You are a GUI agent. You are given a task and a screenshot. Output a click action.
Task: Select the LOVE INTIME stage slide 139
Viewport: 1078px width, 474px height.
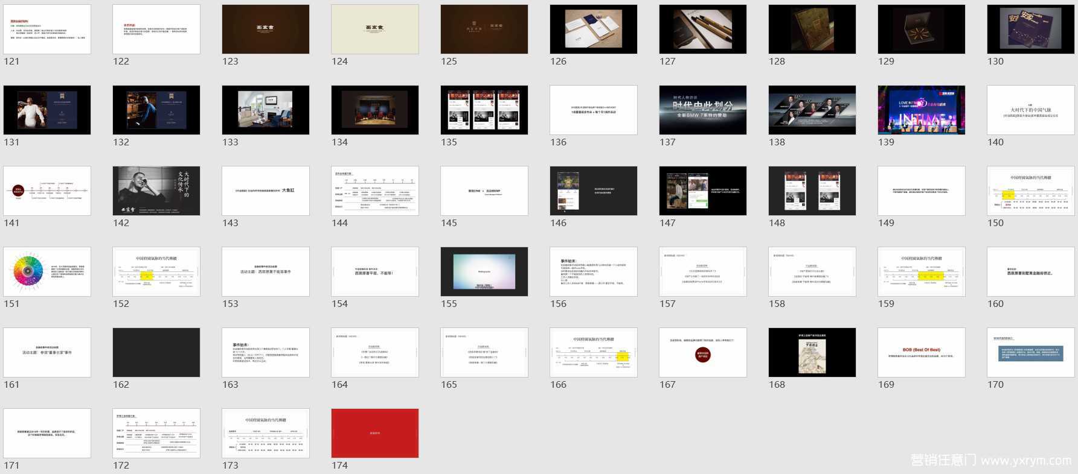coord(921,110)
